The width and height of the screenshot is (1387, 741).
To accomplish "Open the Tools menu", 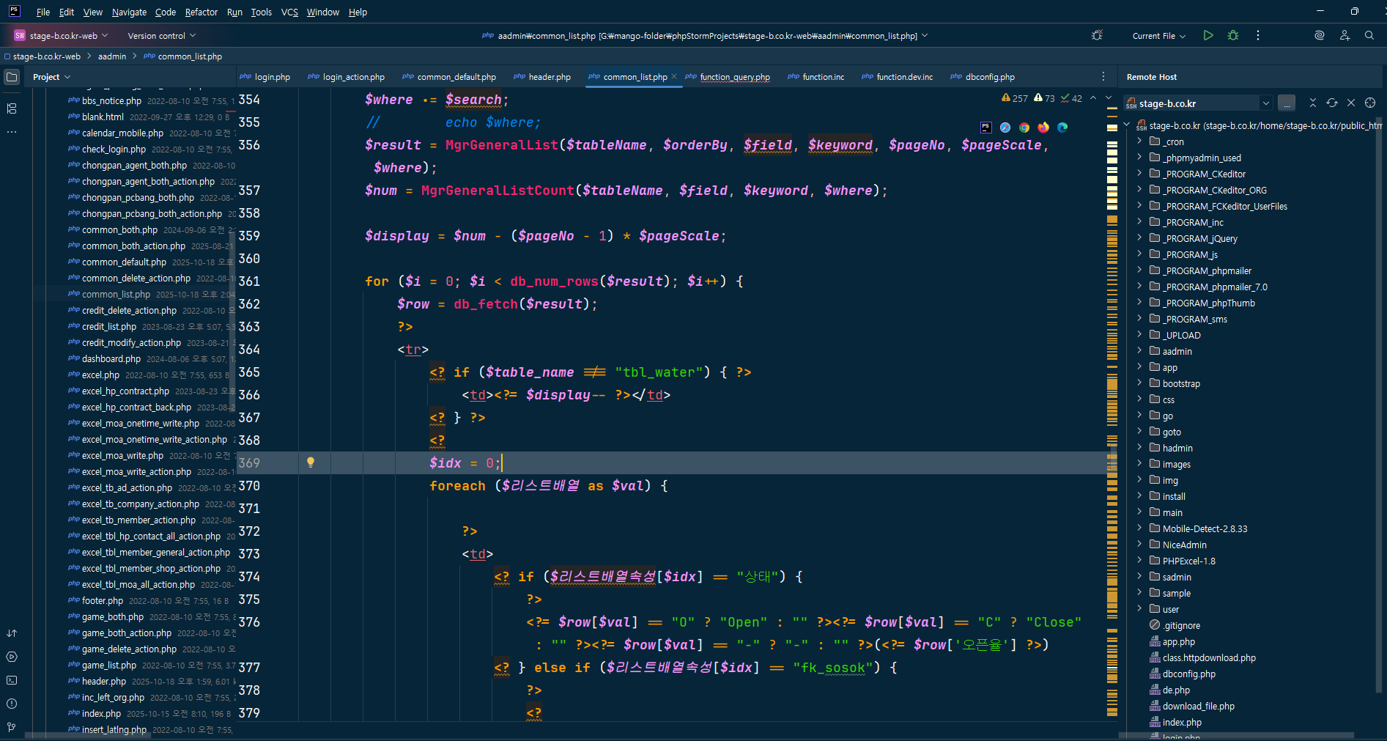I will pyautogui.click(x=261, y=12).
